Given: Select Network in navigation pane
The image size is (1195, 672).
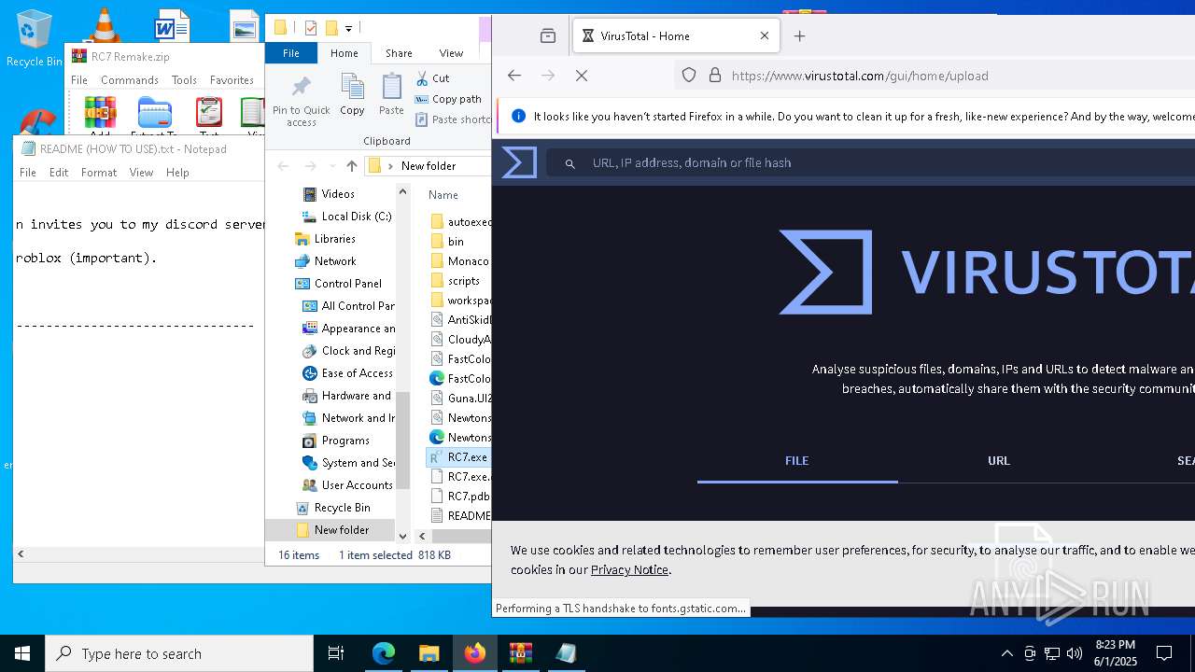Looking at the screenshot, I should tap(335, 261).
